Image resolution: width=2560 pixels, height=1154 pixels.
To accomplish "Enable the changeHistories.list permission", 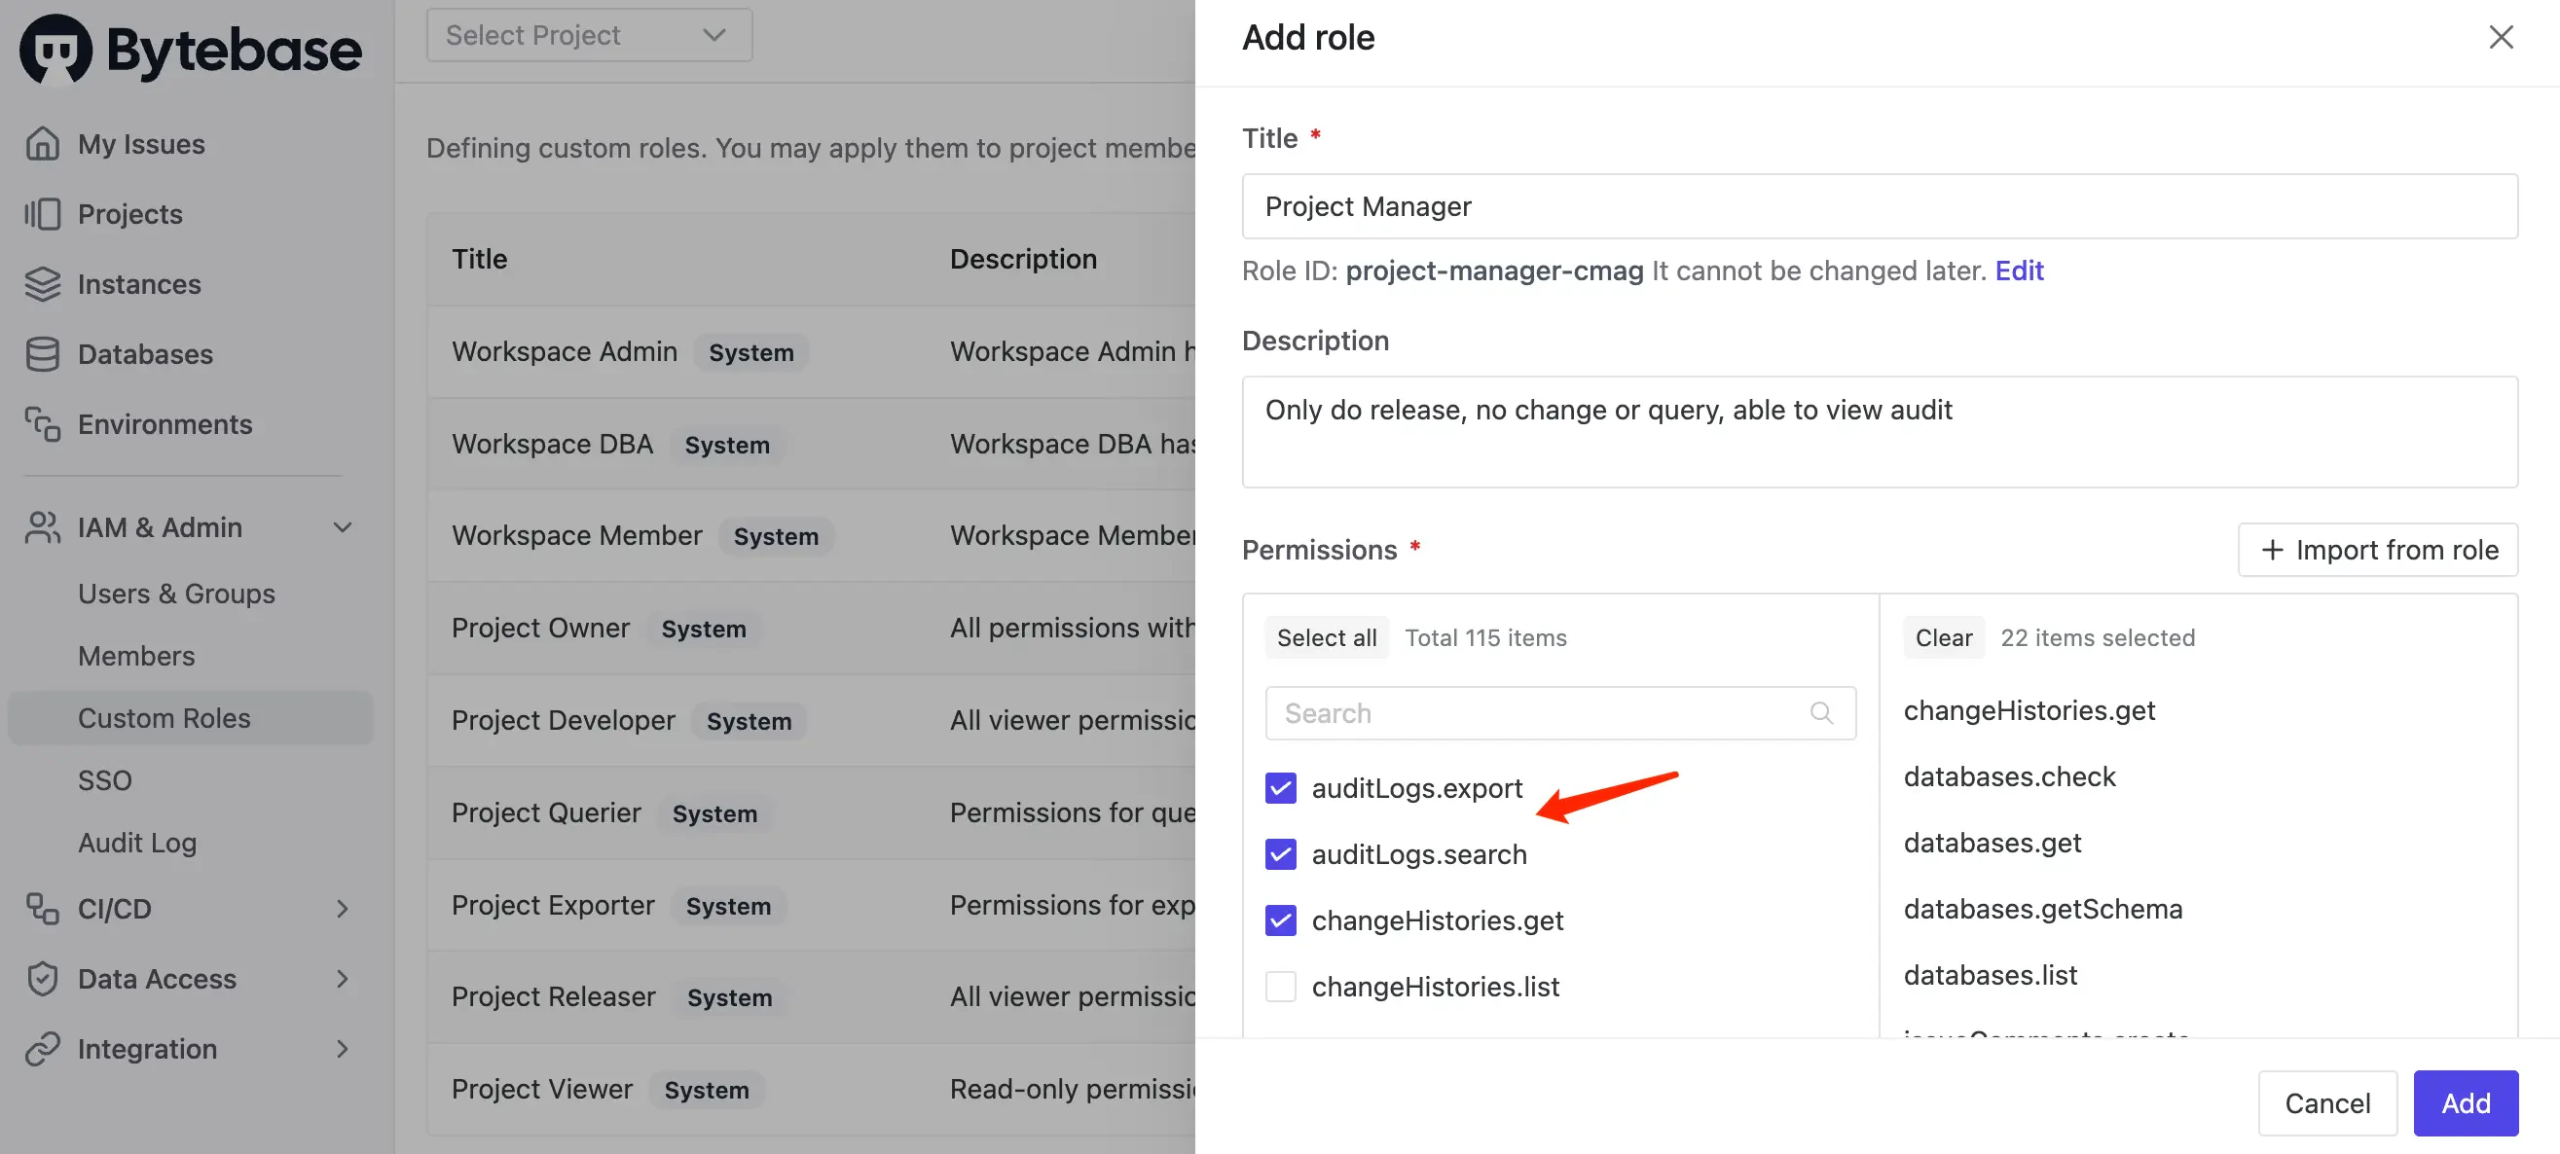I will pyautogui.click(x=1280, y=988).
